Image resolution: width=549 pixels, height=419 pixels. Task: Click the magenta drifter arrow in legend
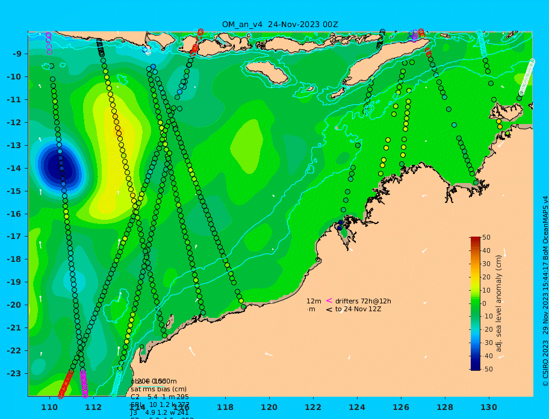click(x=329, y=300)
